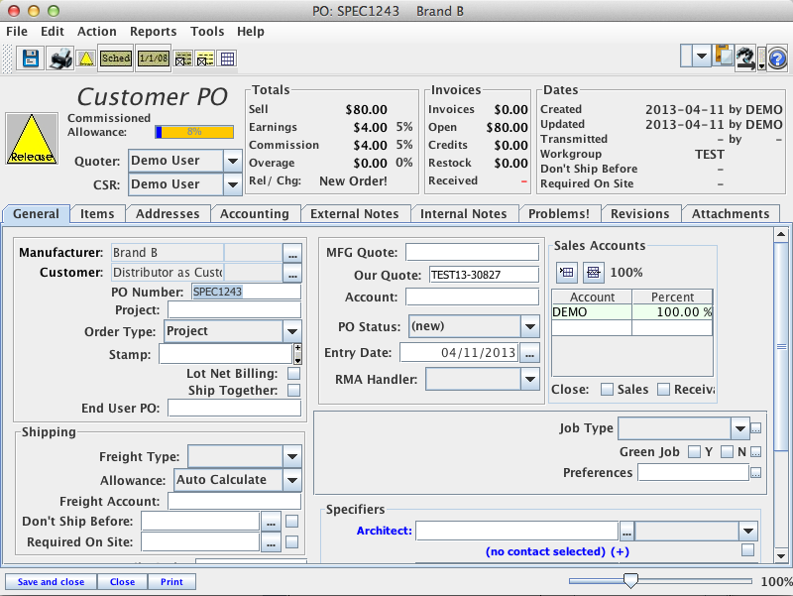Open the File menu
The image size is (793, 596).
(17, 32)
